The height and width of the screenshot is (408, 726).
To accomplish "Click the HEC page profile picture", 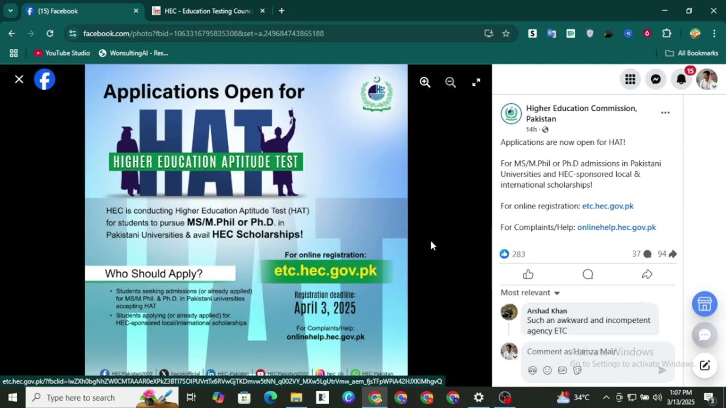I will point(511,114).
